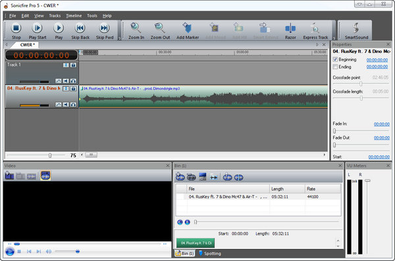Screen dimensions: 395x261
Task: Open the File menu
Action: pyautogui.click(x=13, y=16)
